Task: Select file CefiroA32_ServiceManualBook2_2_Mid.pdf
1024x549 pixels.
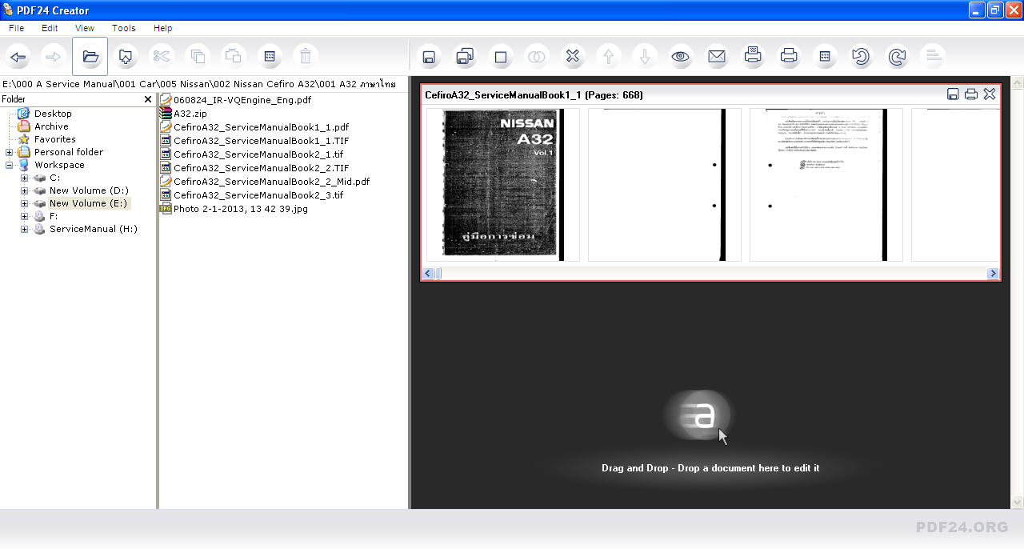Action: pos(271,182)
